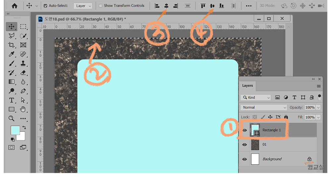
Task: Click the background color swatch
Action: pos(23,137)
